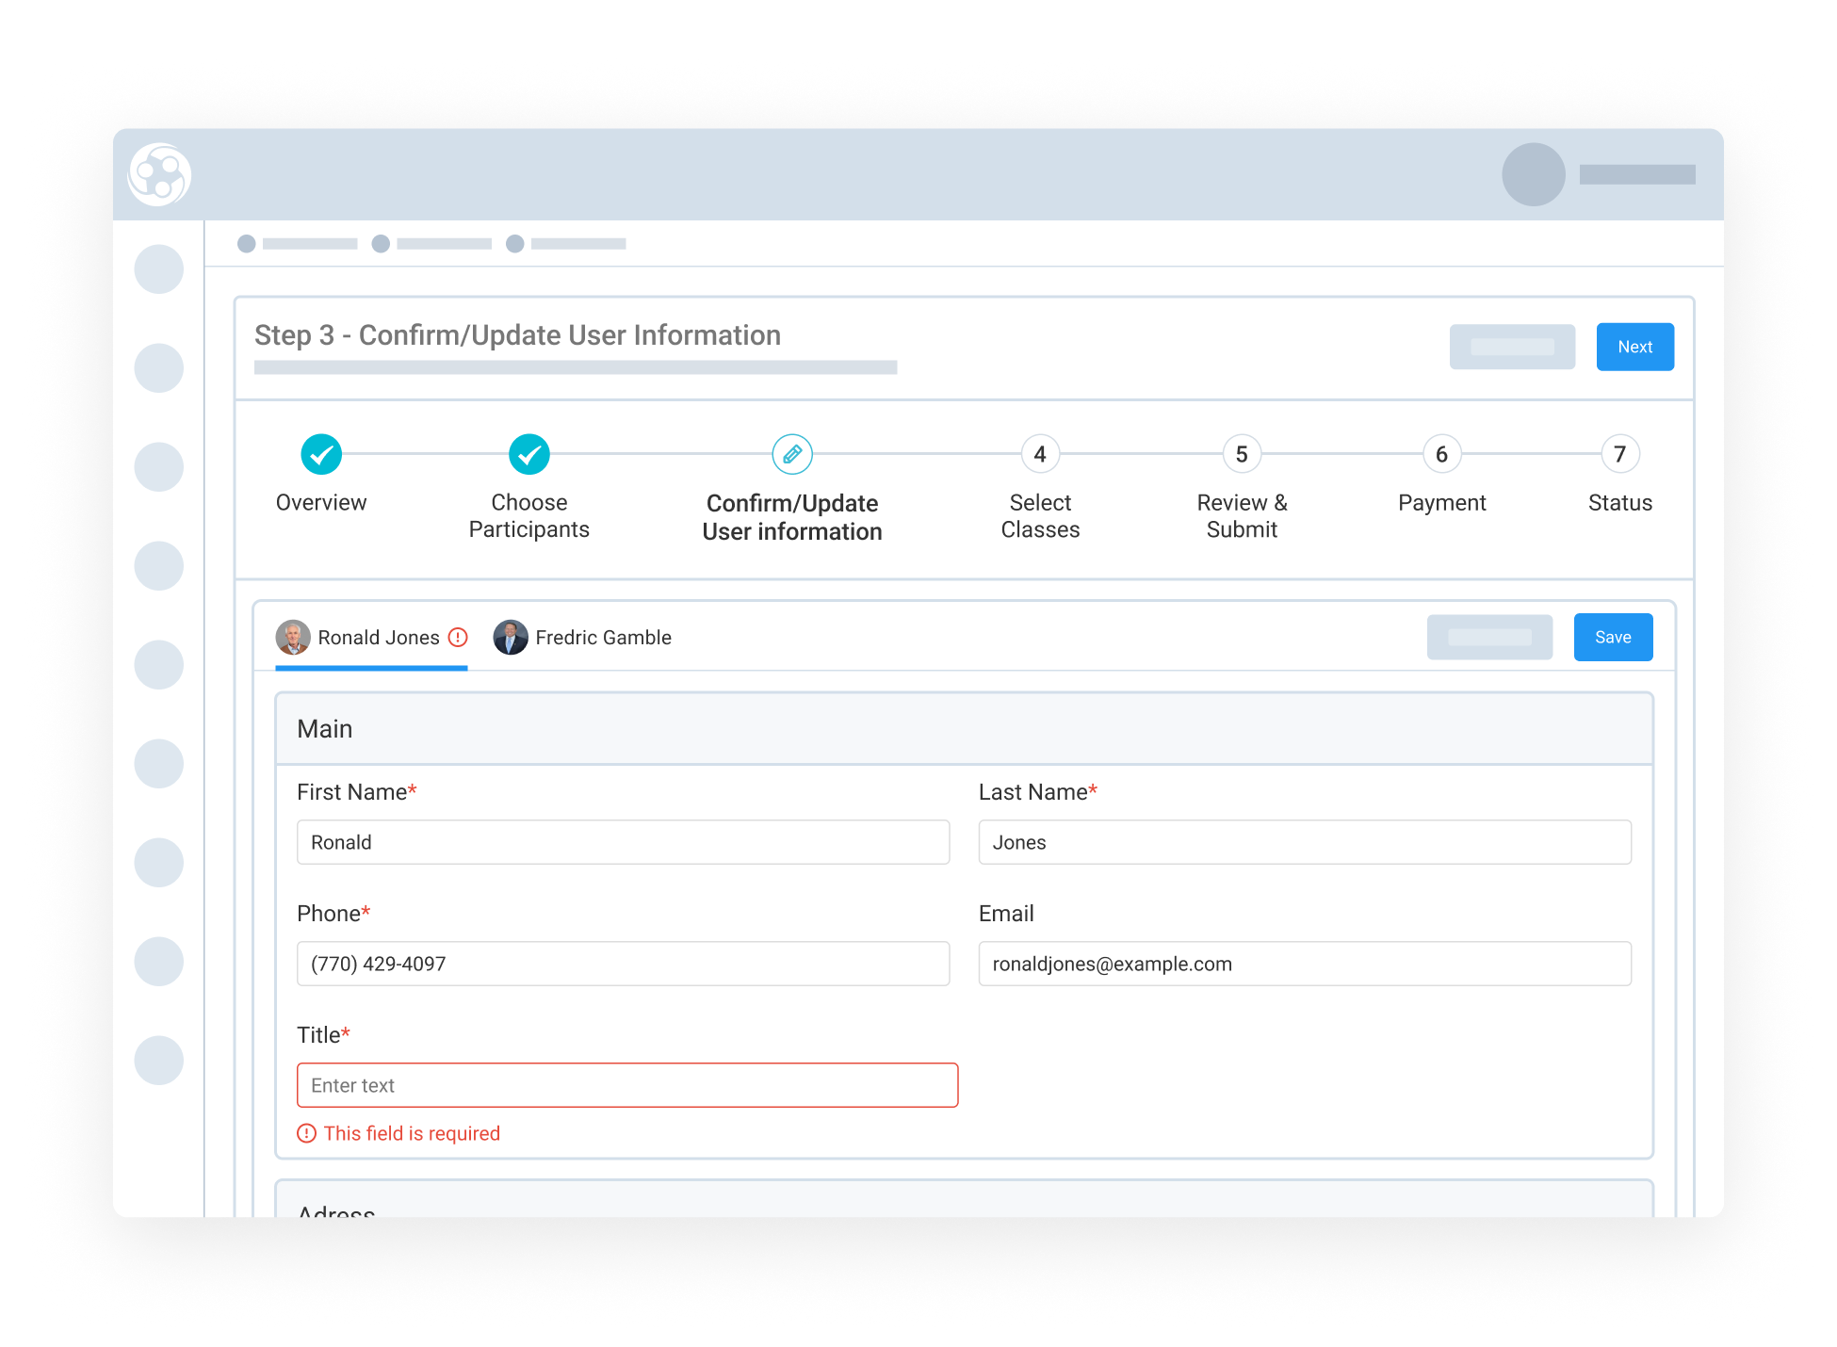The image size is (1837, 1347).
Task: Click the pencil icon for the current step
Action: click(792, 454)
